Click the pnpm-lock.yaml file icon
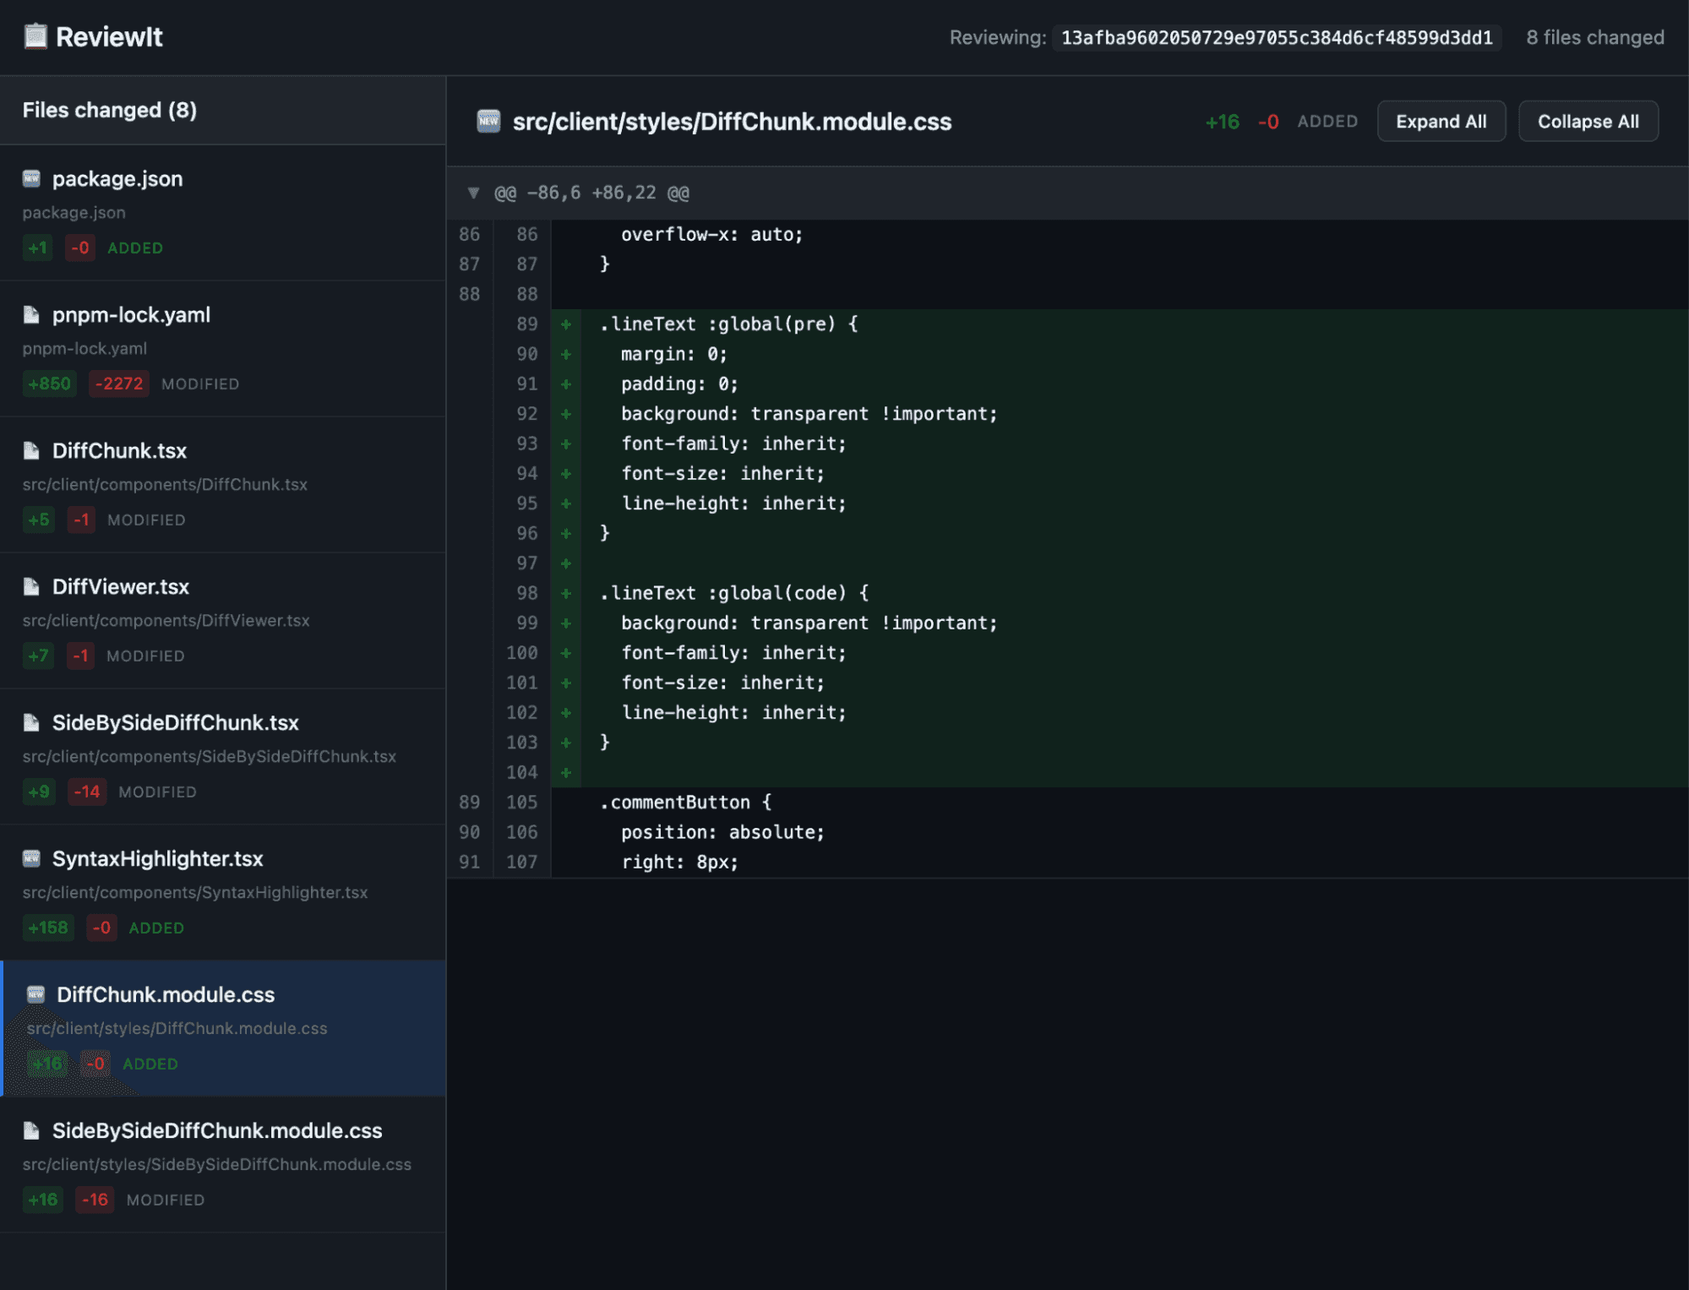The width and height of the screenshot is (1689, 1290). tap(31, 315)
